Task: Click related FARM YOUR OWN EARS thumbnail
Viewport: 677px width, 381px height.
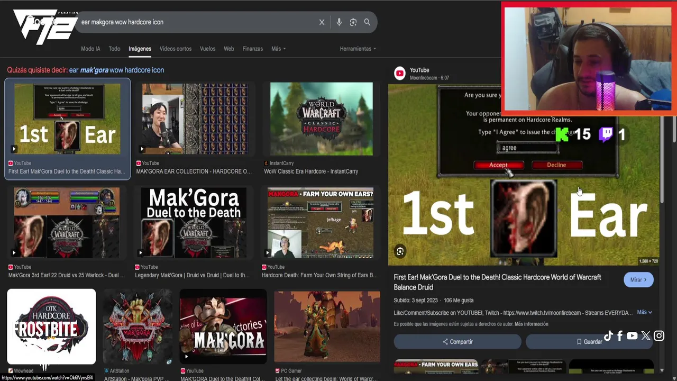Action: (436, 366)
